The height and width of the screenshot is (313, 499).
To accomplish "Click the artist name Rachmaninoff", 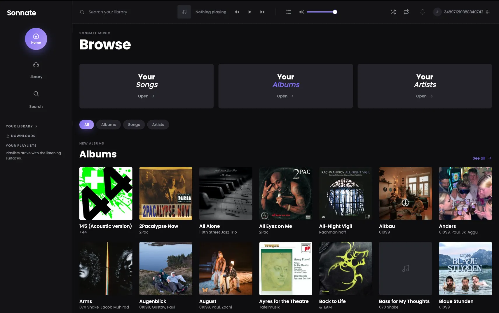I will coord(332,232).
